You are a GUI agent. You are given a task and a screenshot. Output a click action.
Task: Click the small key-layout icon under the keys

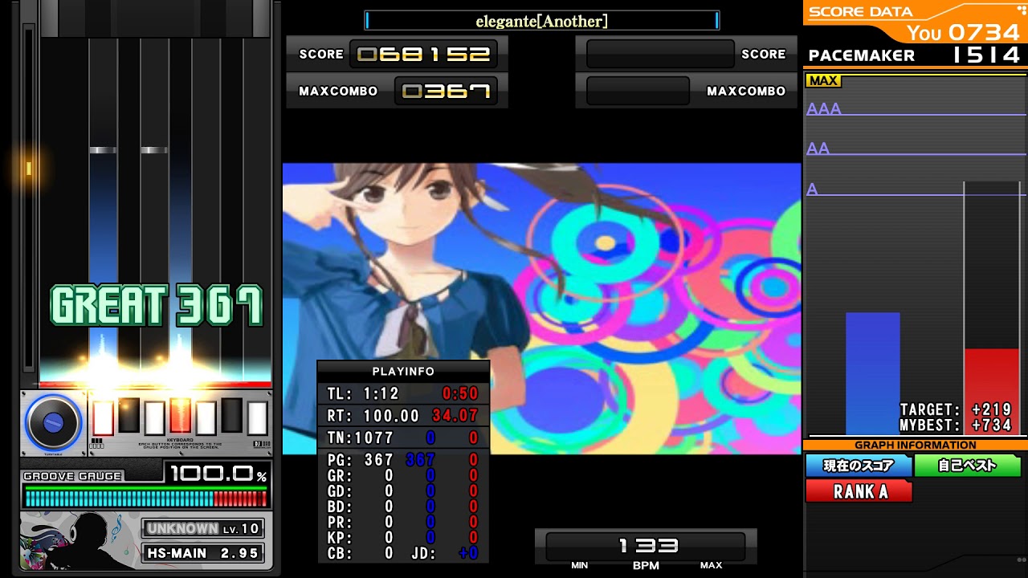pyautogui.click(x=98, y=442)
